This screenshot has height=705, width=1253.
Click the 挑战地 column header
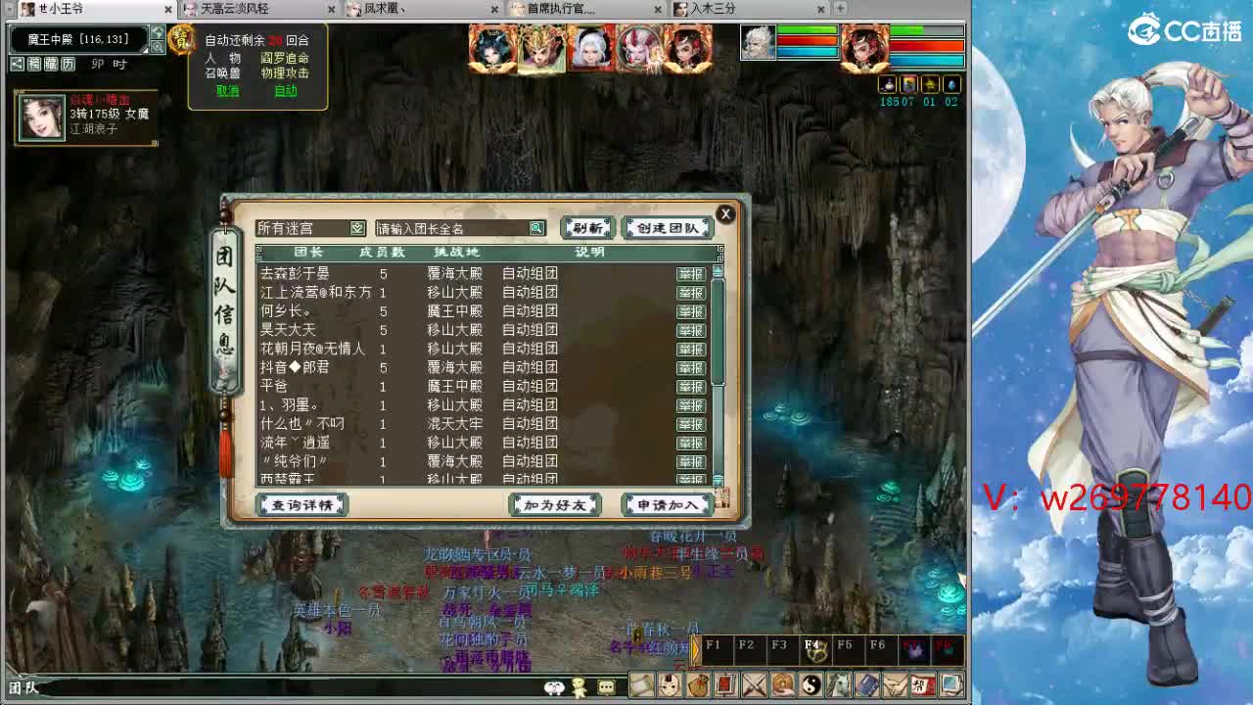456,253
